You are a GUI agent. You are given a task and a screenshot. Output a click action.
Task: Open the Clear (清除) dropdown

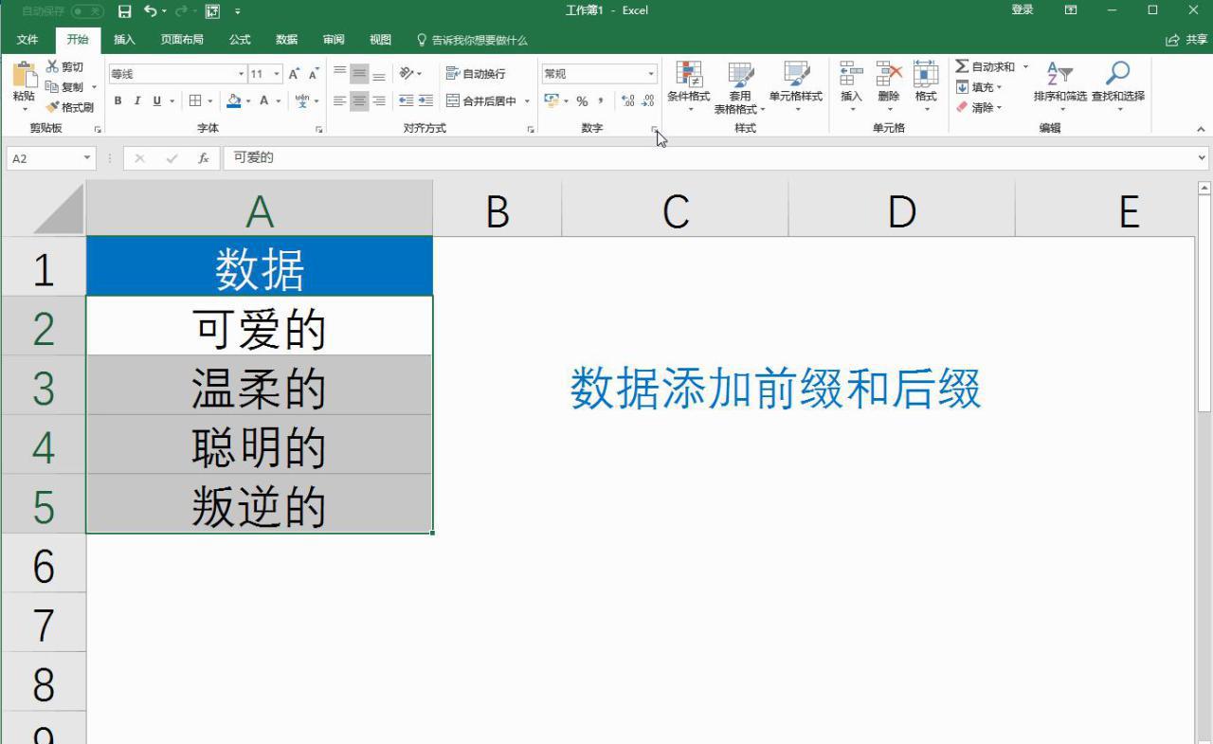coord(979,107)
